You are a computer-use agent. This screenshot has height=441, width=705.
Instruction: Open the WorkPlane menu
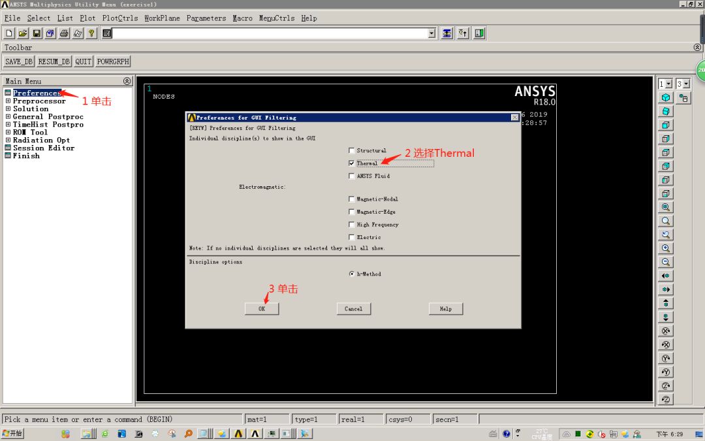[x=161, y=18]
